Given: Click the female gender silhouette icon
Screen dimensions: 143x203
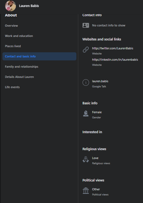Looking at the screenshot, I should click(x=86, y=113).
